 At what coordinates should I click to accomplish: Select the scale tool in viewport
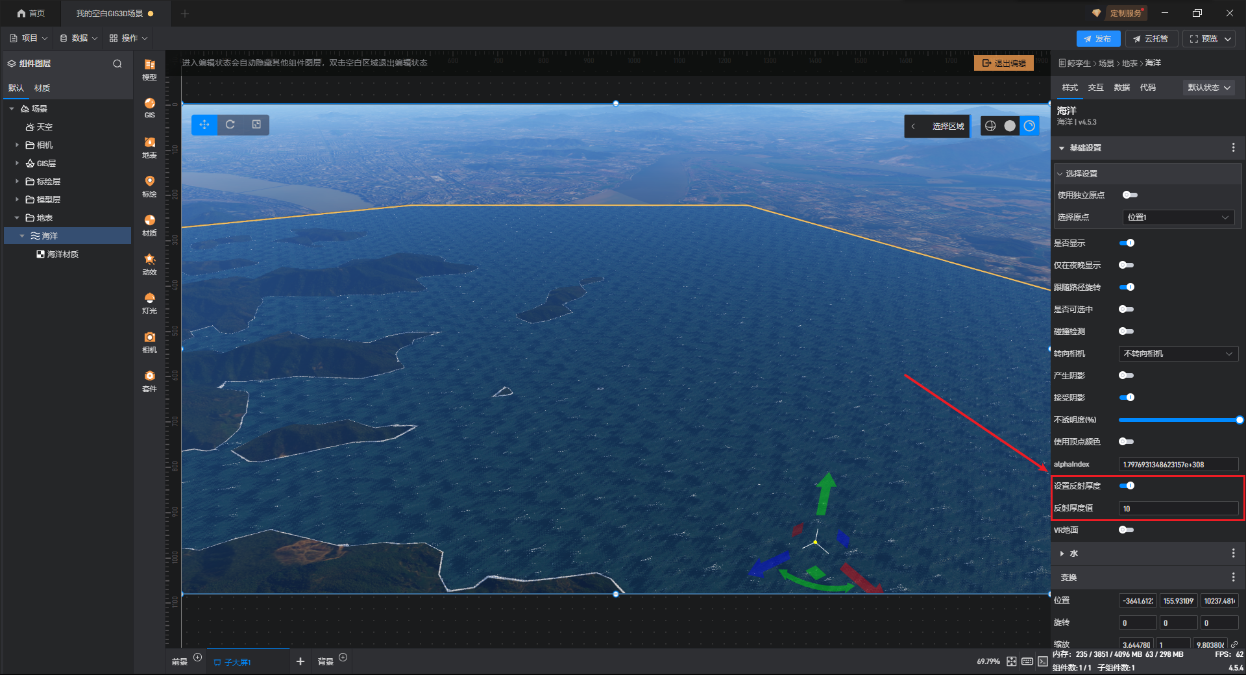(256, 125)
